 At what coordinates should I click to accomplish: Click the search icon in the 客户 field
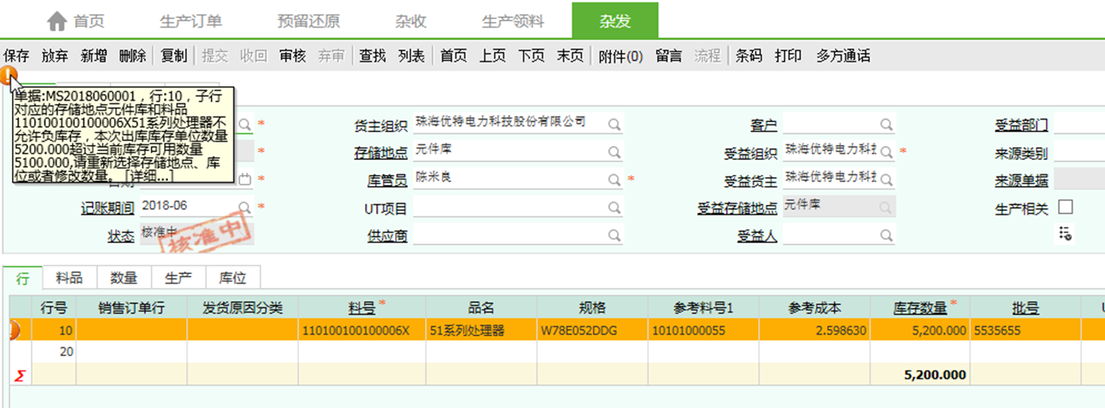point(887,124)
